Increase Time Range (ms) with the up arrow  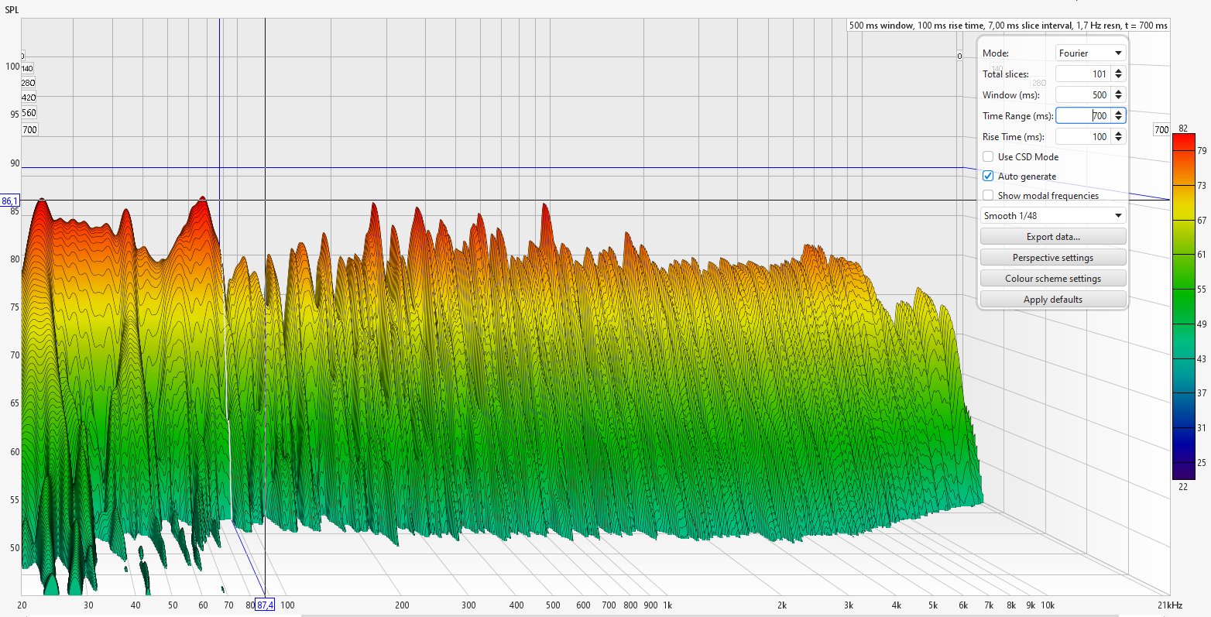(x=1118, y=112)
